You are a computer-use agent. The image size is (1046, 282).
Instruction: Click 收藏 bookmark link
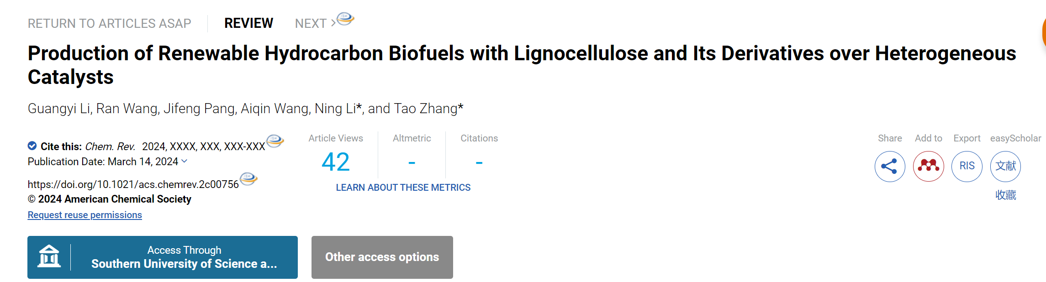pos(1006,195)
